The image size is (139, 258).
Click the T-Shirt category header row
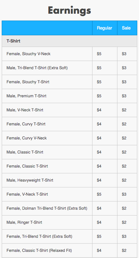pyautogui.click(x=69, y=41)
